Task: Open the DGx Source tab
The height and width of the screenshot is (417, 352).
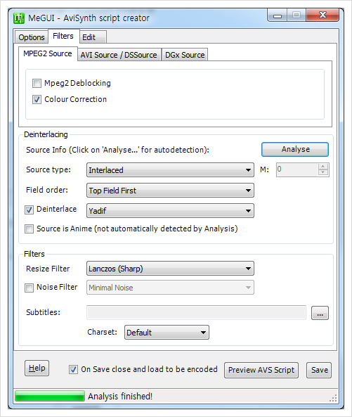Action: pyautogui.click(x=185, y=55)
